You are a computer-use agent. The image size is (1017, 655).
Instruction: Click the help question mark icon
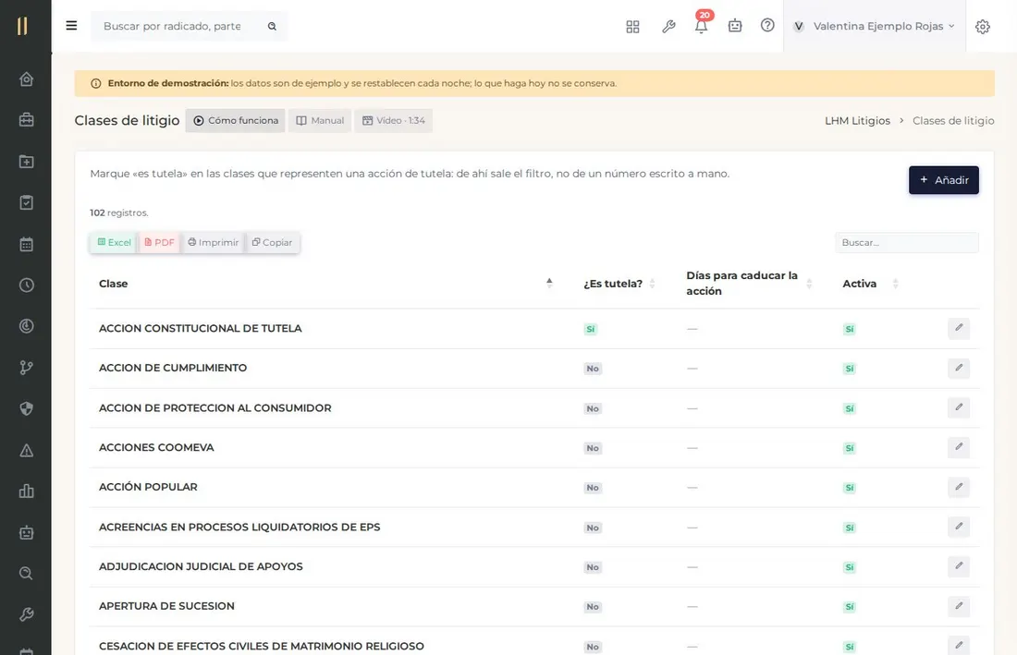coord(767,25)
